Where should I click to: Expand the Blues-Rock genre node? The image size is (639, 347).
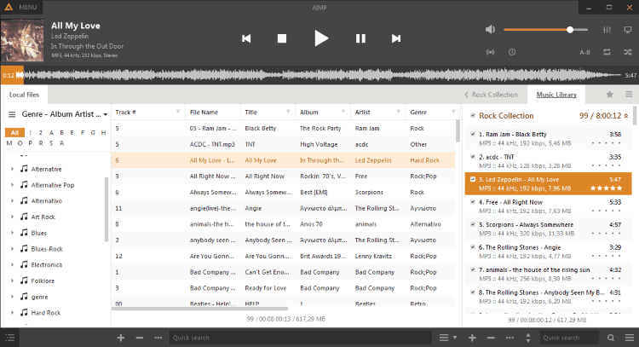[x=12, y=249]
